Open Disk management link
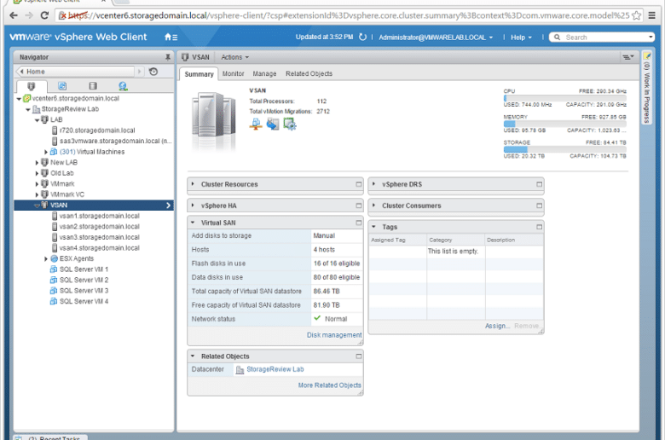Viewport: 665px width, 440px height. pyautogui.click(x=334, y=335)
